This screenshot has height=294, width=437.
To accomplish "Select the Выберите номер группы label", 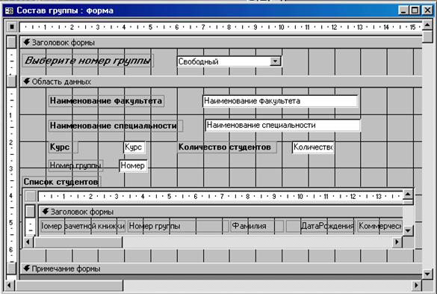I will click(x=88, y=61).
